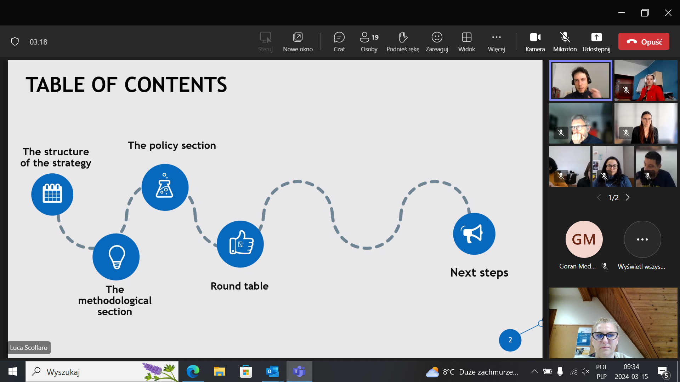The image size is (680, 382).
Task: Click the Wyświetl wszystkich button
Action: (x=642, y=239)
